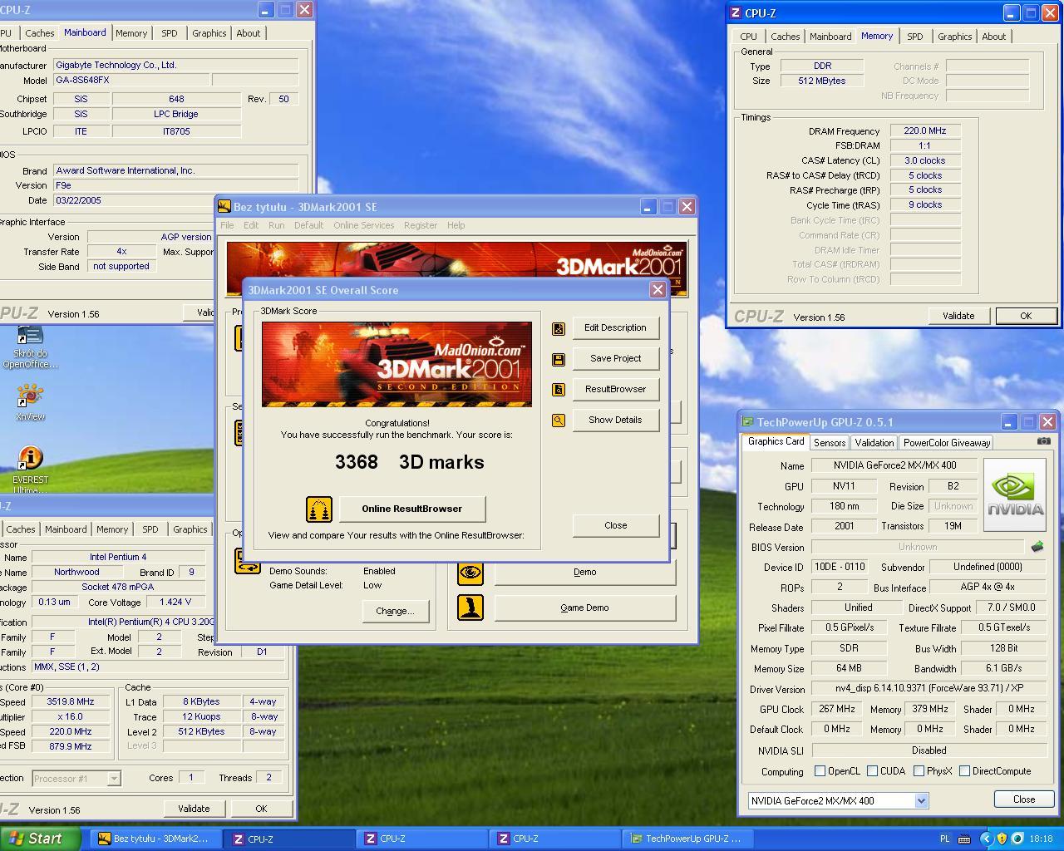The height and width of the screenshot is (851, 1064).
Task: Click the GPU-Z BIOS save chip icon
Action: click(x=1037, y=547)
